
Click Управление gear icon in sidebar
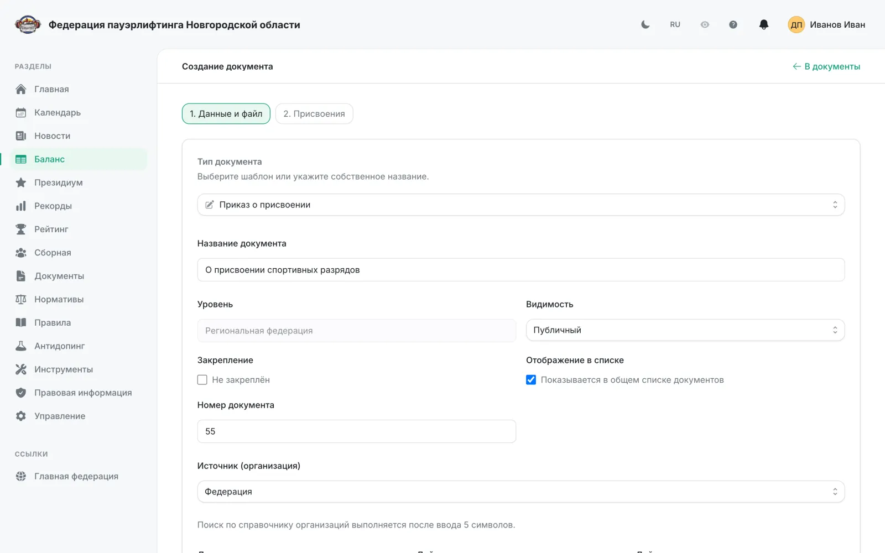(x=21, y=416)
